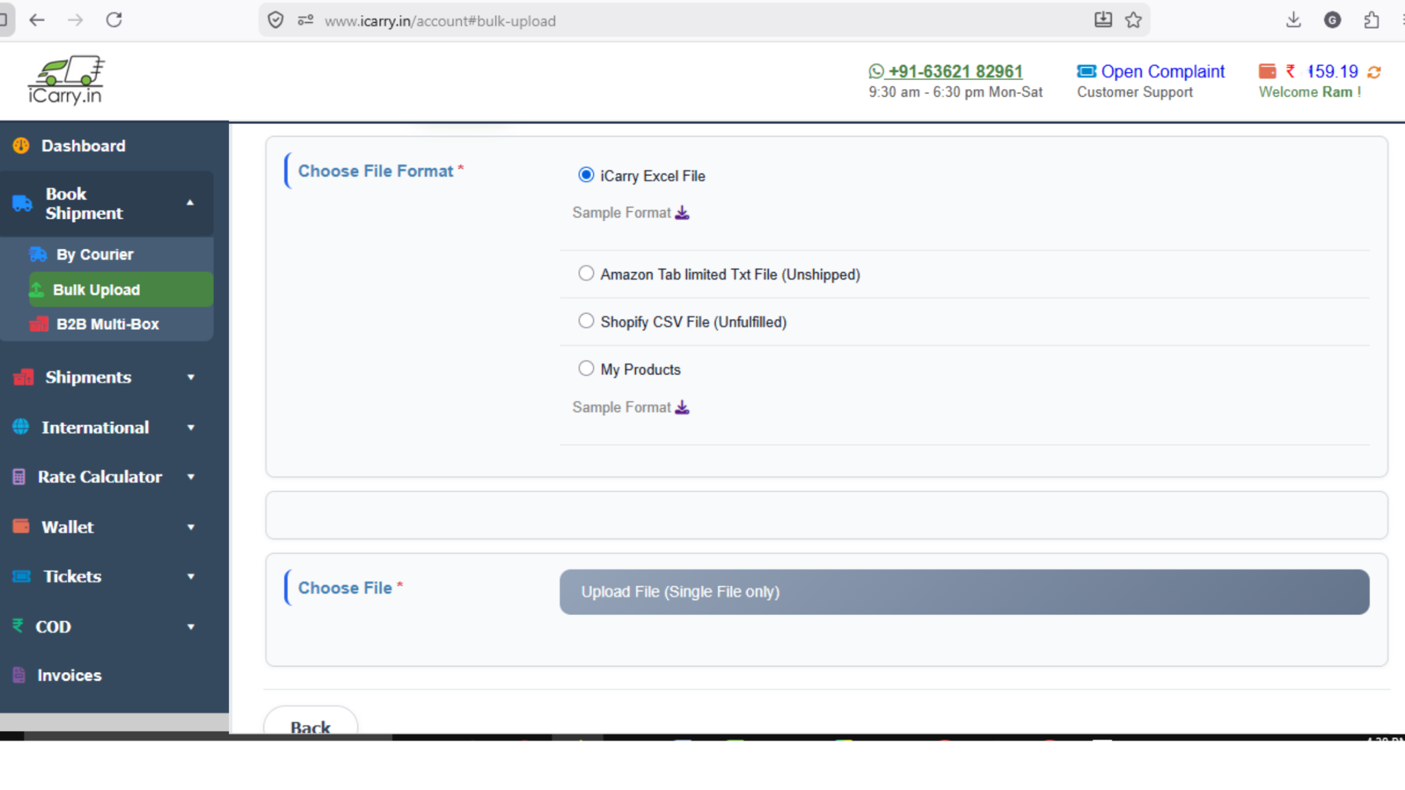Viewport: 1405px width, 790px height.
Task: Expand the COD menu arrow
Action: (x=191, y=626)
